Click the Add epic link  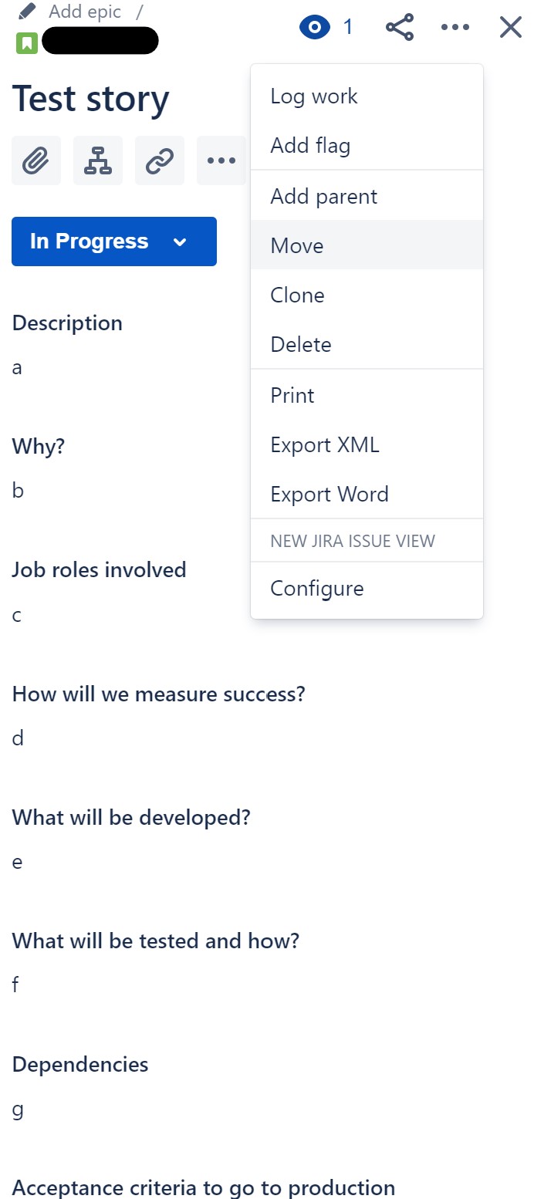[x=85, y=12]
